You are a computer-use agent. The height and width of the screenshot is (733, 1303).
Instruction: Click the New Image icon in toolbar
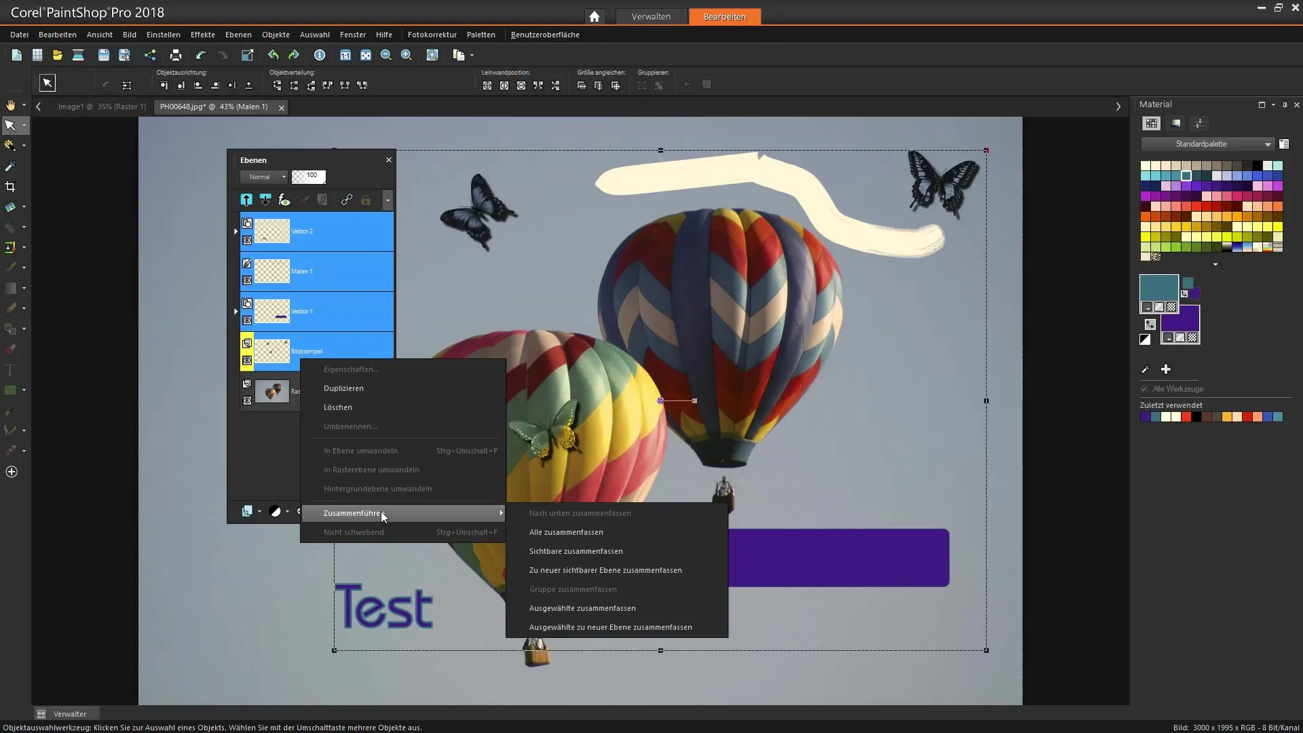[16, 55]
